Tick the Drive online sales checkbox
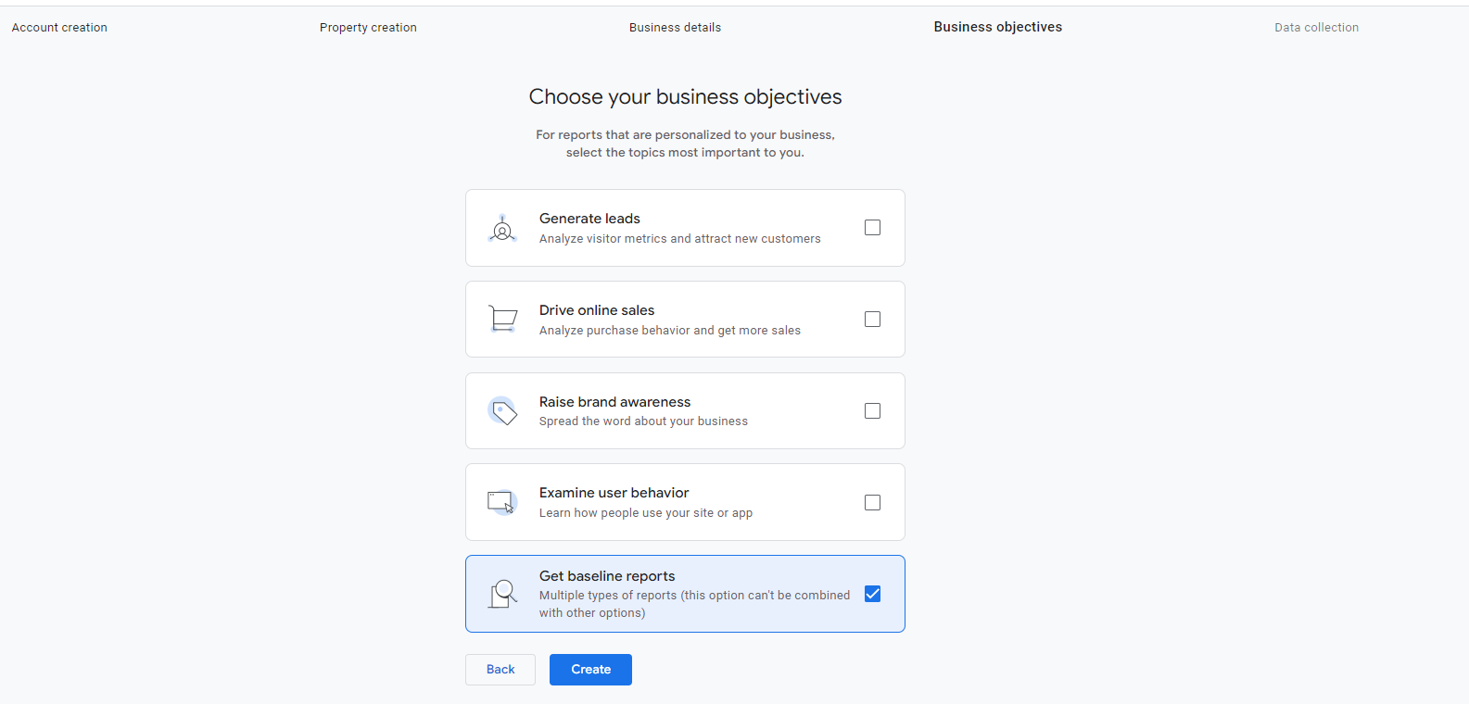1469x704 pixels. pos(872,320)
